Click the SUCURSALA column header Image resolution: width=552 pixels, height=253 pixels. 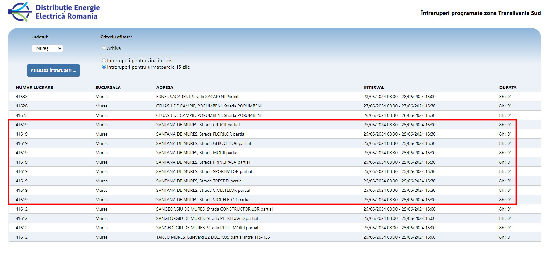108,87
